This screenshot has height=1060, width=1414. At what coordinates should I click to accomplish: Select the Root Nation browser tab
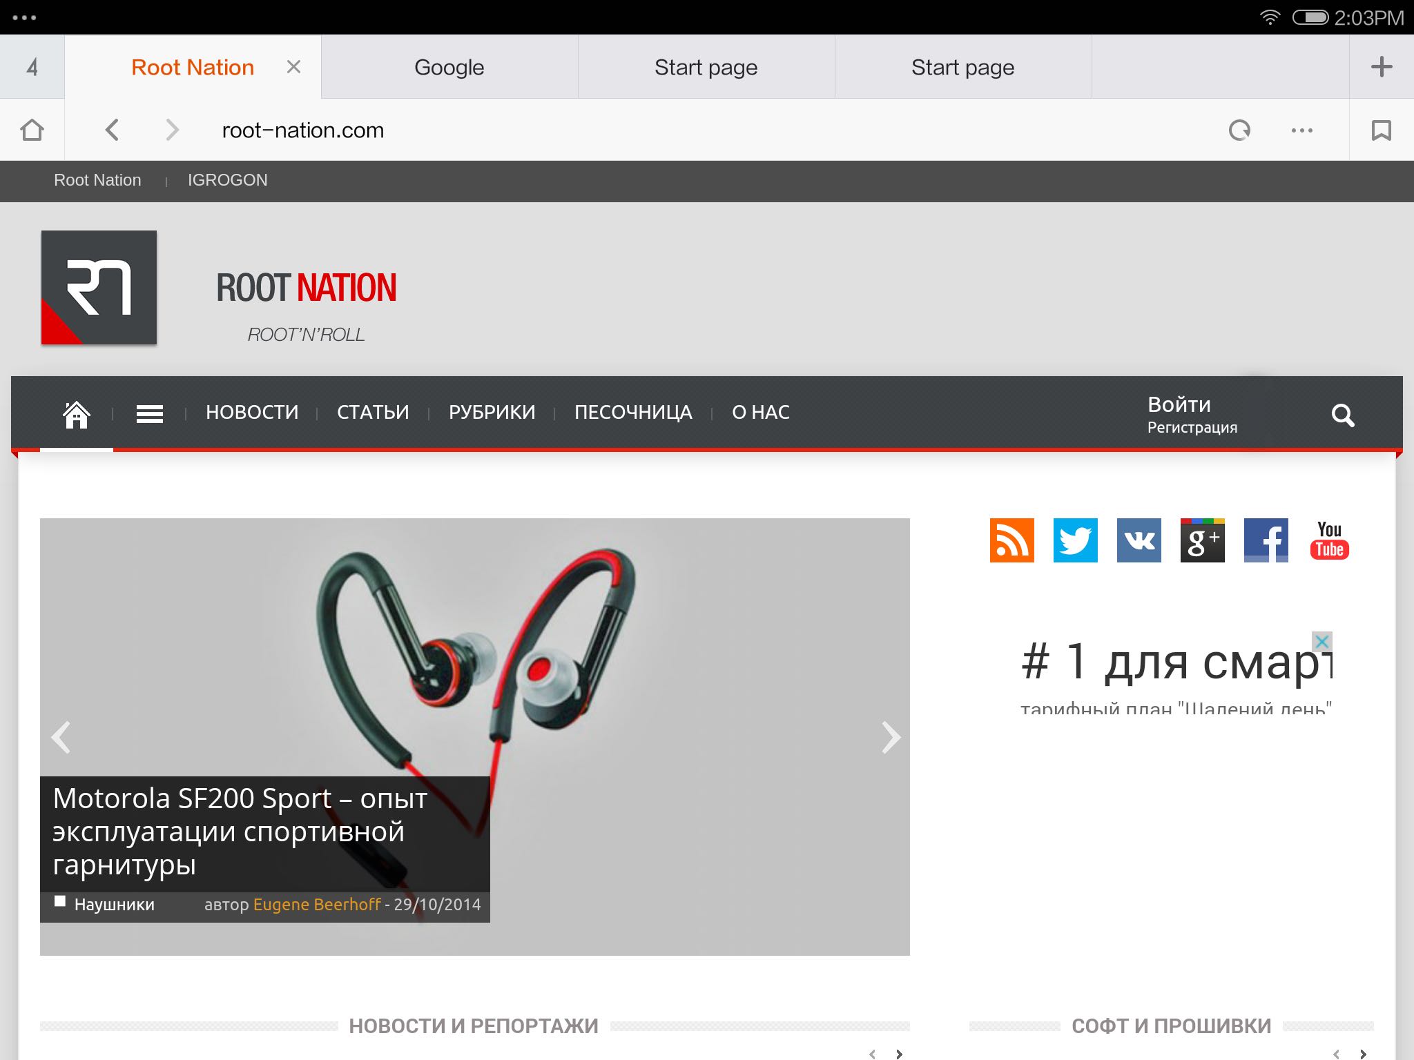point(193,67)
